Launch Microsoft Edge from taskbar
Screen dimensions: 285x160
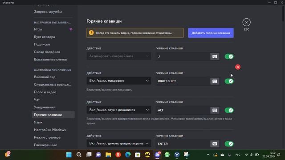[128, 155]
